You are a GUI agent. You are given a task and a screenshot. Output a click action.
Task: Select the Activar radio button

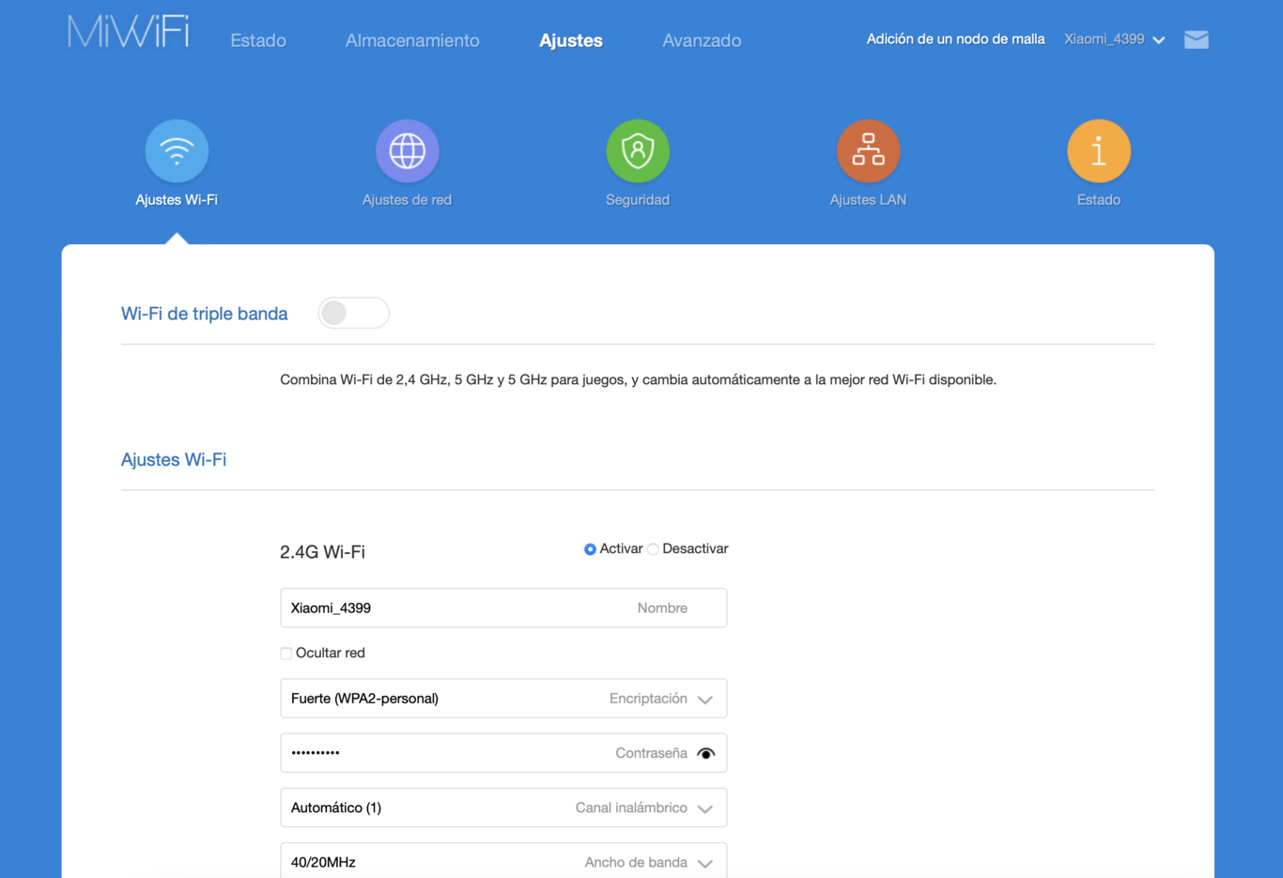[590, 549]
